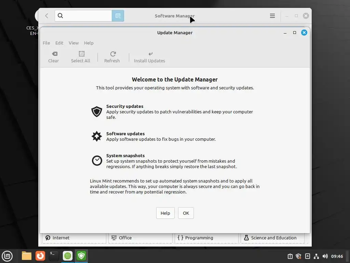
Task: Open the Files folder icon in taskbar
Action: coord(27,256)
